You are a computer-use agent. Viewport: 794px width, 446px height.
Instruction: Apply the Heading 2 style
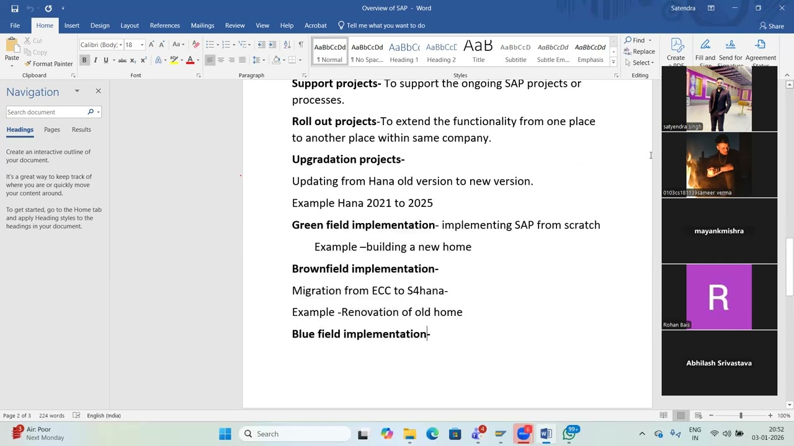tap(441, 53)
